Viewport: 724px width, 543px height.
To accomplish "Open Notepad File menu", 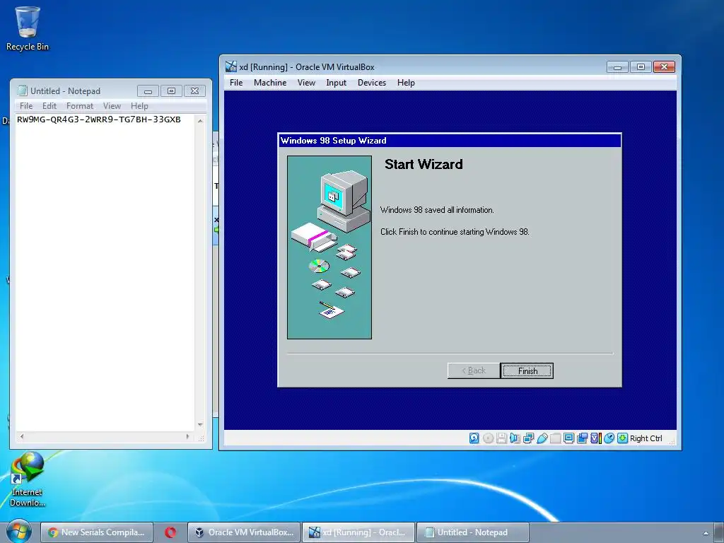I will 26,106.
